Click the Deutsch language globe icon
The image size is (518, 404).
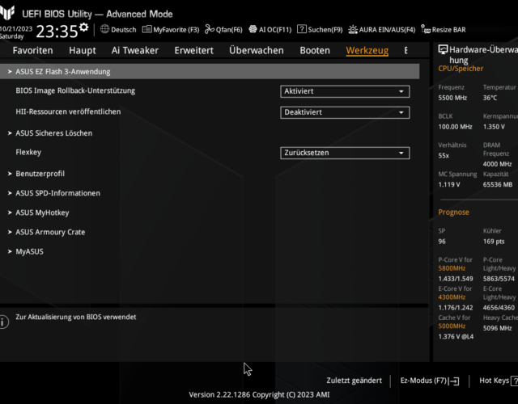point(105,29)
